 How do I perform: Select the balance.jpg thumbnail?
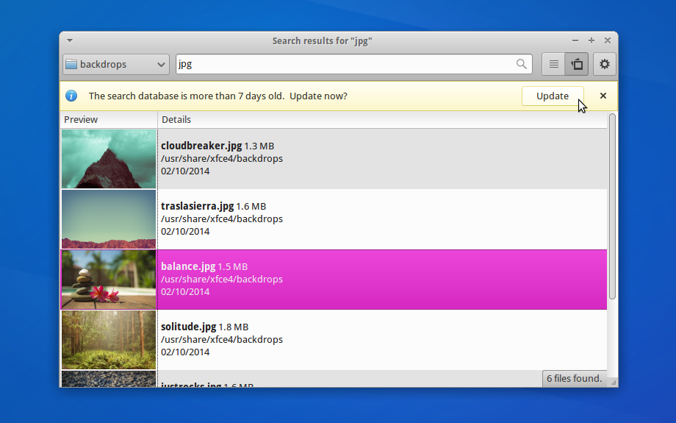pos(109,280)
